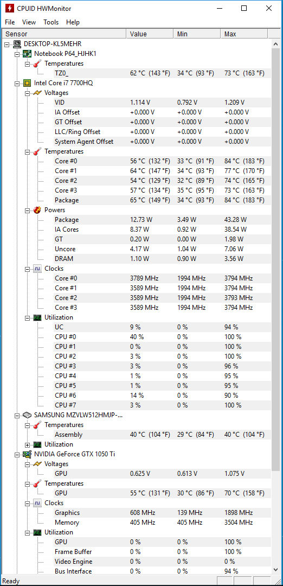This screenshot has width=283, height=586.
Task: Click the vertical scrollbar down arrow
Action: (275, 570)
